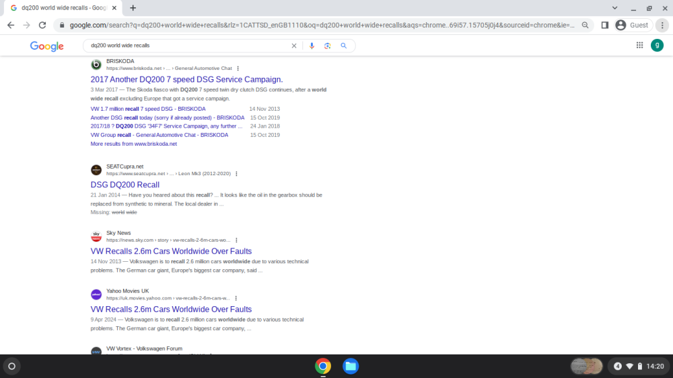Image resolution: width=673 pixels, height=378 pixels.
Task: Open a new browser tab
Action: point(133,7)
